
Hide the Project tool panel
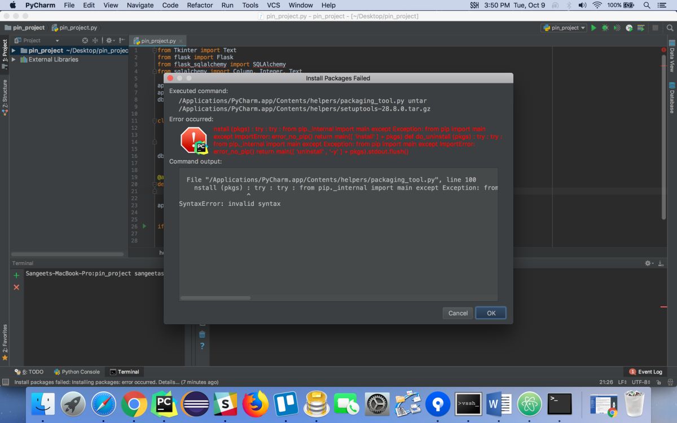[121, 41]
